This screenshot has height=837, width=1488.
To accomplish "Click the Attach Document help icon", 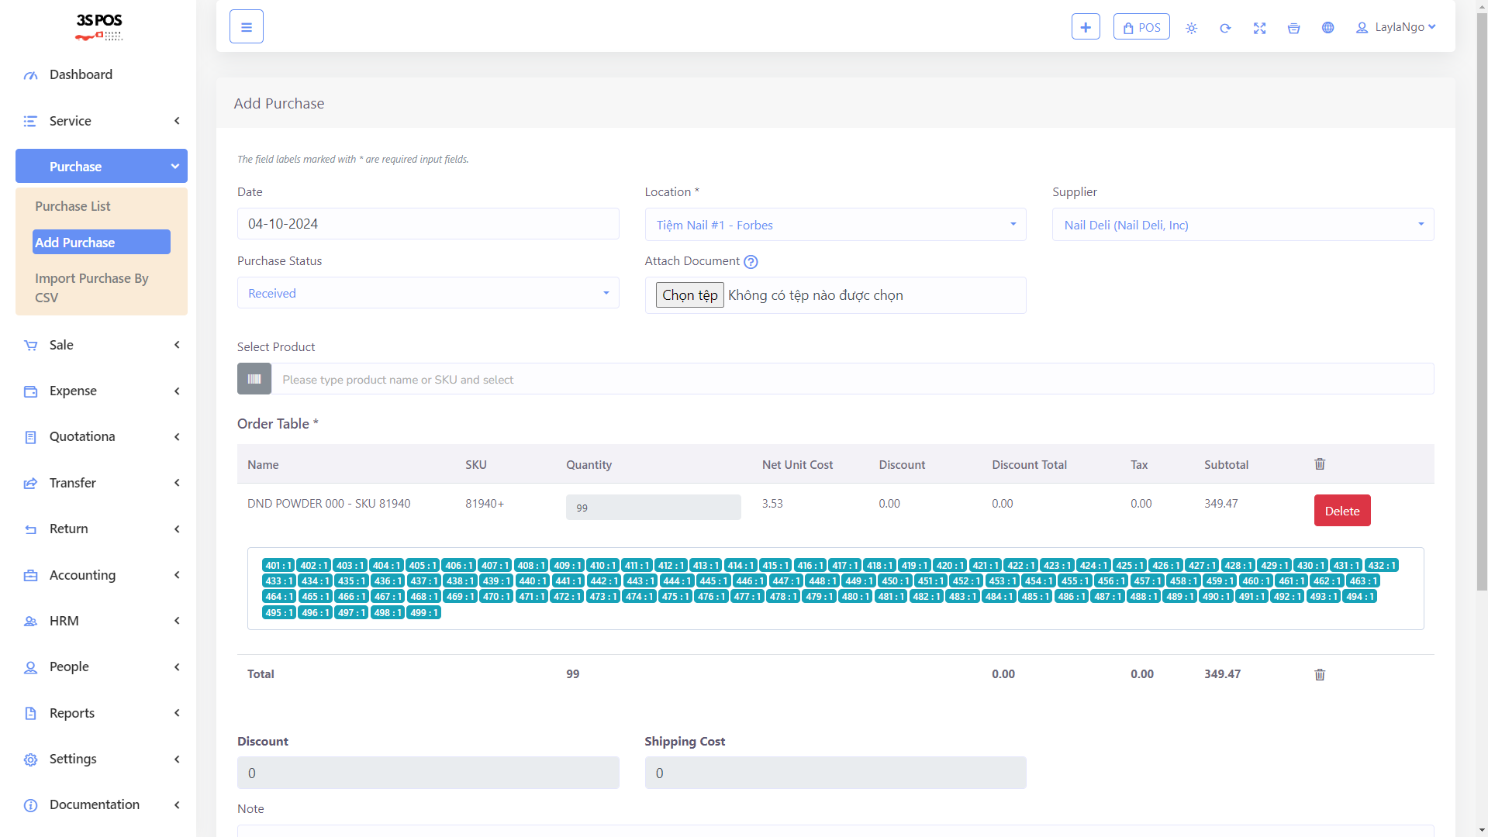I will pos(751,262).
